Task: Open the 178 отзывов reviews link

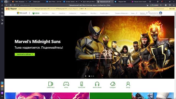Action: click(154, 5)
